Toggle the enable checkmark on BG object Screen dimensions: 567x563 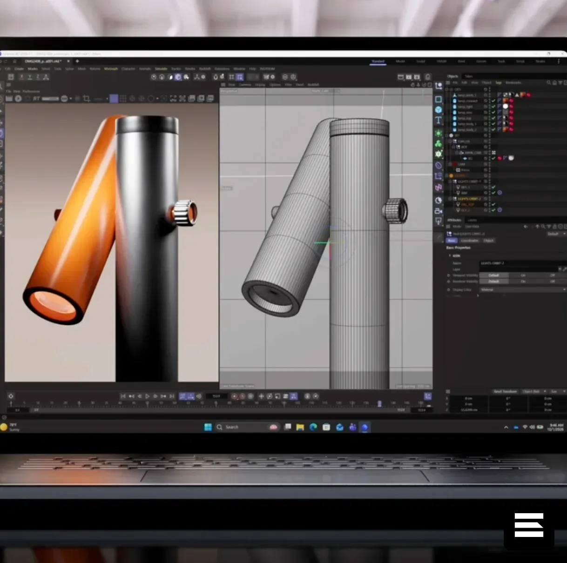click(493, 158)
